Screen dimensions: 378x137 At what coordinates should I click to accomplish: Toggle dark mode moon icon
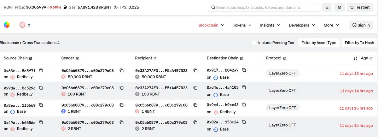pos(327,7)
